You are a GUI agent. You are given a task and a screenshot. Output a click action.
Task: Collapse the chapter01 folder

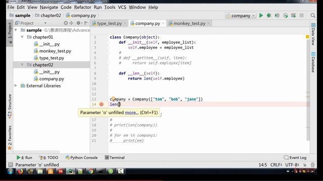(x=22, y=37)
